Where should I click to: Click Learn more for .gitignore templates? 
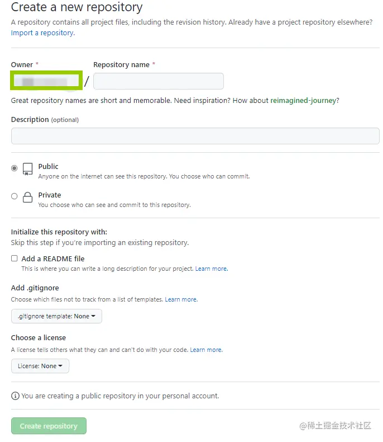point(181,300)
